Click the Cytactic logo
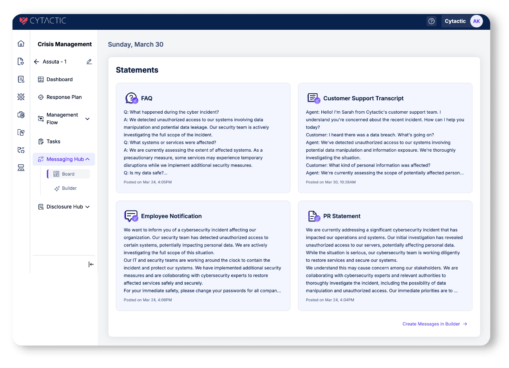The width and height of the screenshot is (509, 368). [43, 21]
